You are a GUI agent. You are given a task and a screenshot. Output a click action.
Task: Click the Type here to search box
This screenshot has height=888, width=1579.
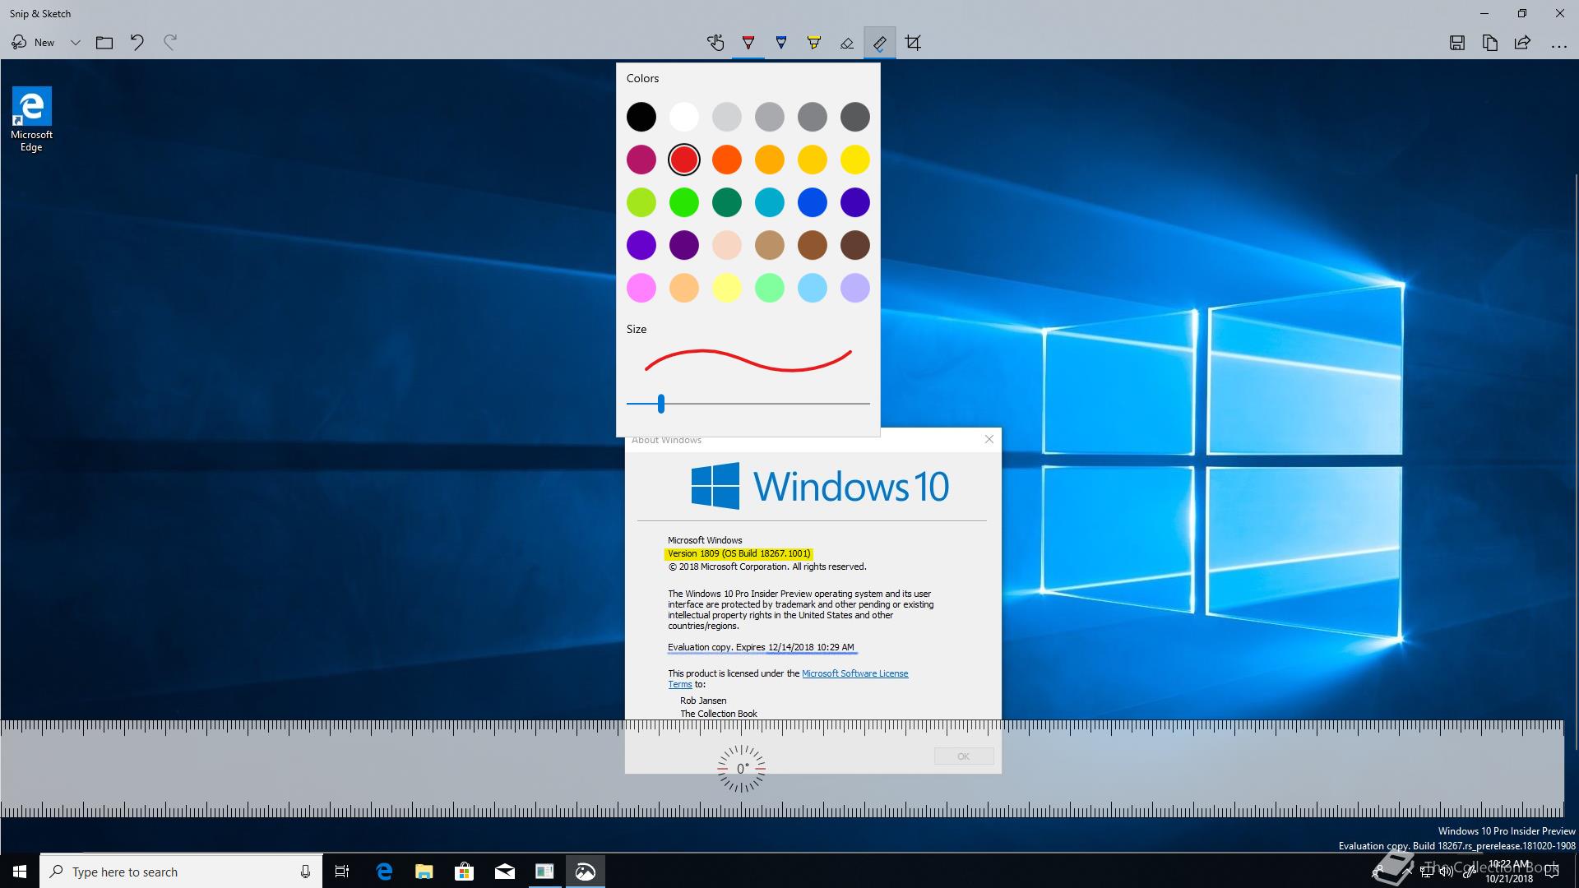click(x=181, y=872)
